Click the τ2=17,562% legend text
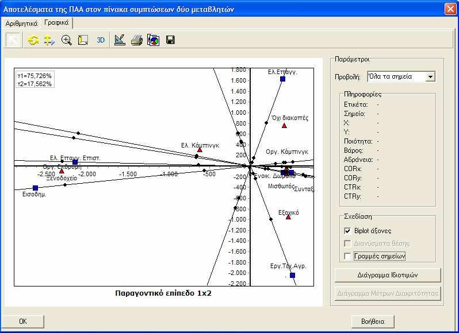This screenshot has height=333, width=459. click(35, 84)
